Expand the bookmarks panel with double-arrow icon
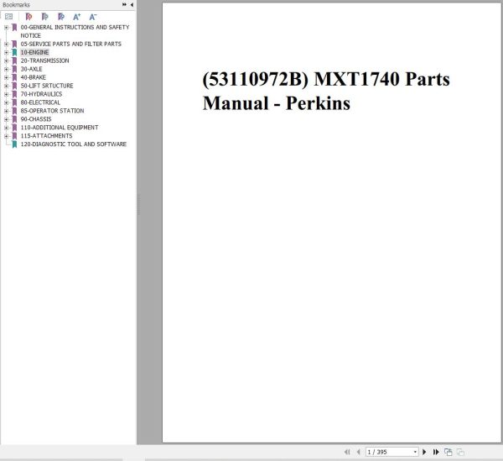 click(124, 4)
